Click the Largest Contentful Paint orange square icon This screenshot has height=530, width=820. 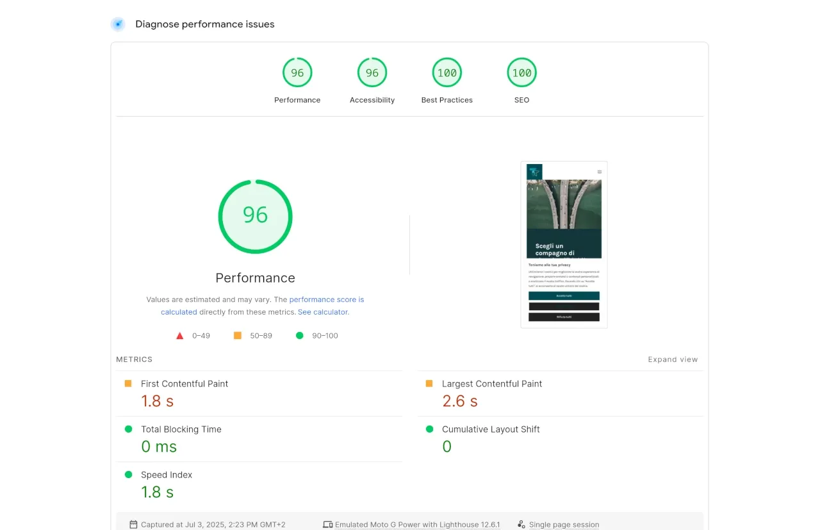[x=429, y=383]
